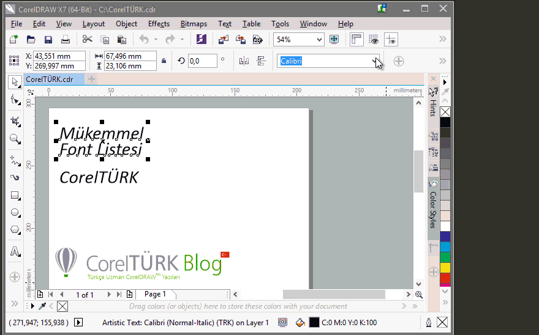
Task: Toggle the lock ratio padlock
Action: point(164,61)
